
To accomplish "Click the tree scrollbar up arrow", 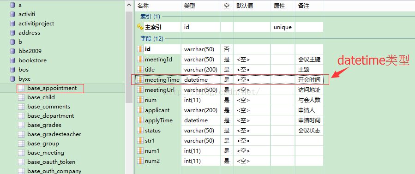I will click(x=129, y=5).
